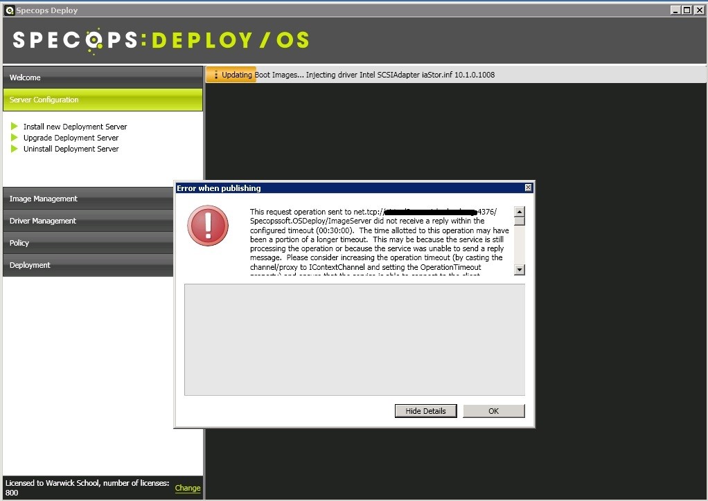Open Driver Management section
Image resolution: width=708 pixels, height=501 pixels.
click(88, 221)
